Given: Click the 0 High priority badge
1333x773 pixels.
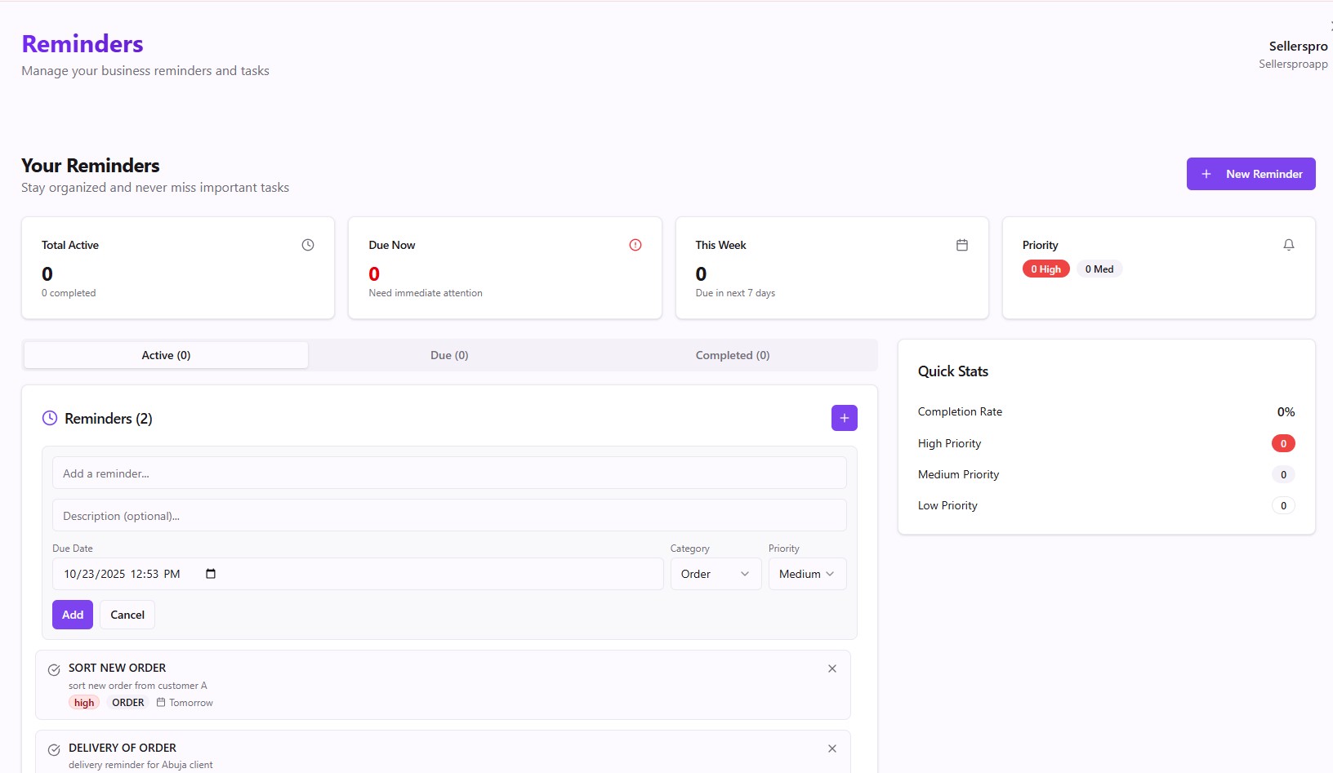Looking at the screenshot, I should (x=1045, y=269).
